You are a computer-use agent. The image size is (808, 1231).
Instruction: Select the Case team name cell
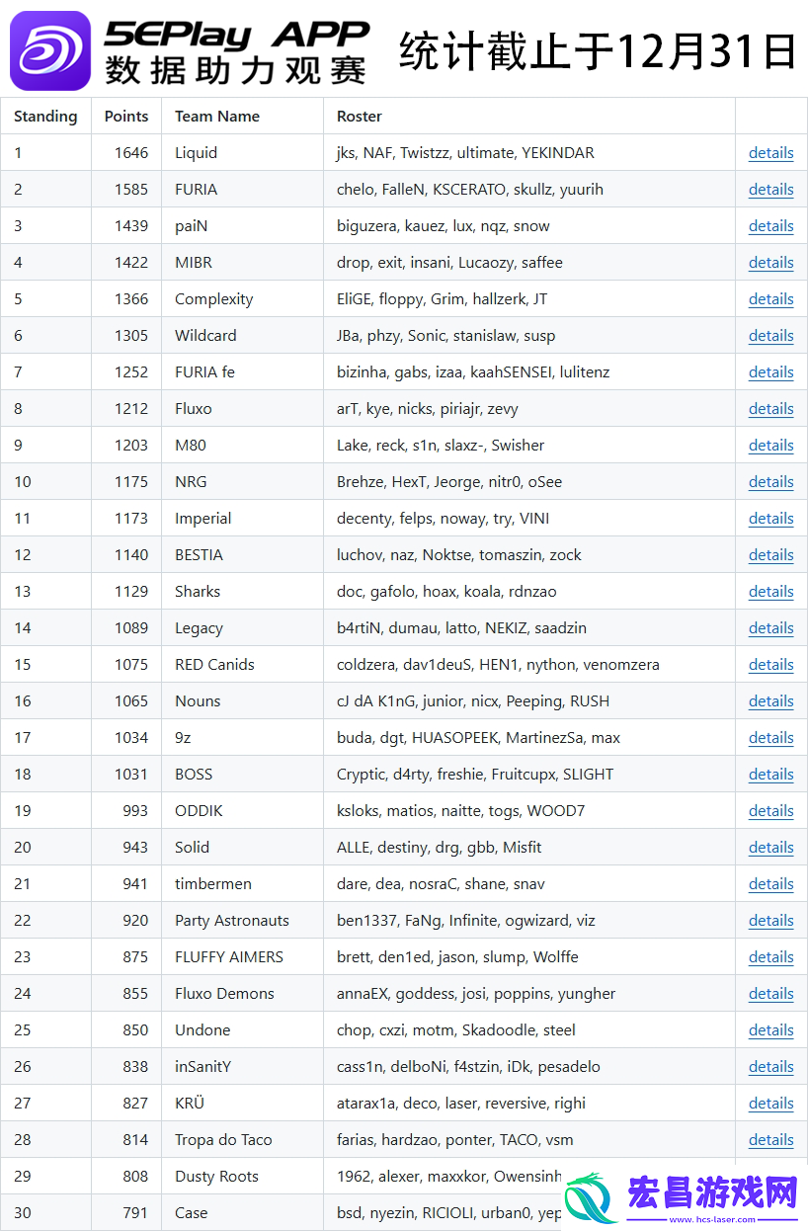(243, 1213)
